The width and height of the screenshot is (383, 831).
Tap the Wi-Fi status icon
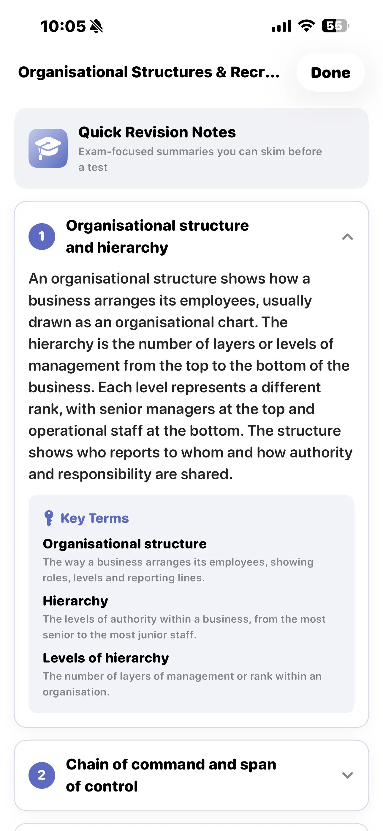pos(307,26)
